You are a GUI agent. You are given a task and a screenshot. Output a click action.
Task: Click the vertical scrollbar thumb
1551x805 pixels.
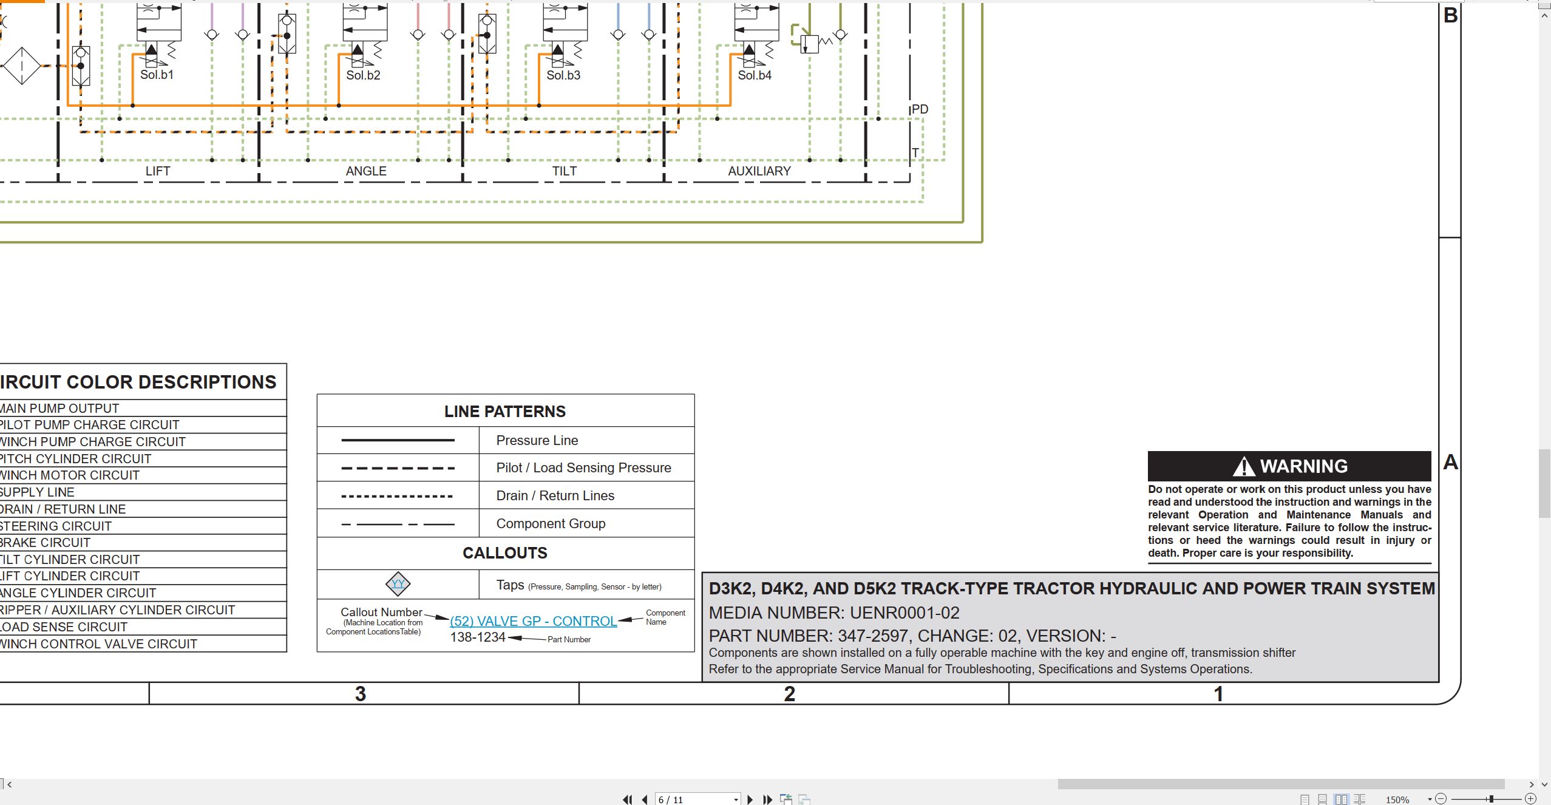tap(1544, 483)
